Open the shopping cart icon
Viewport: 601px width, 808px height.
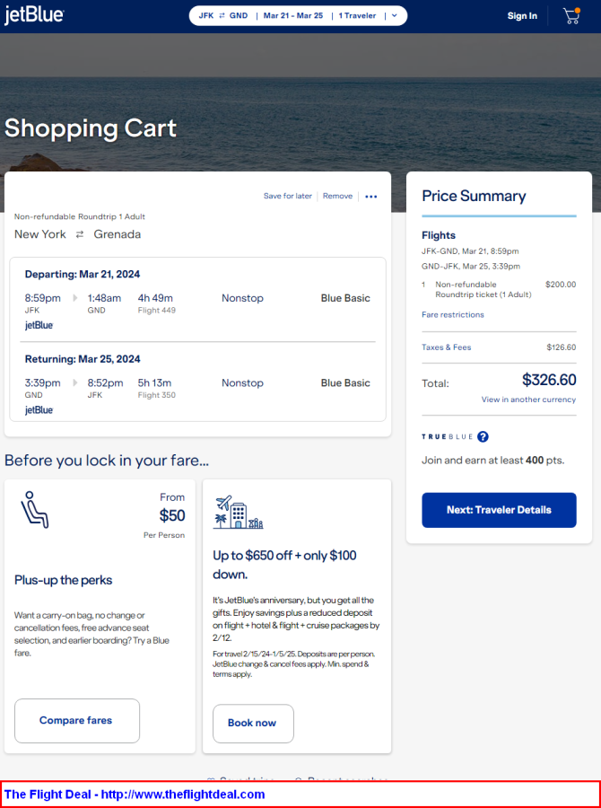pos(571,16)
